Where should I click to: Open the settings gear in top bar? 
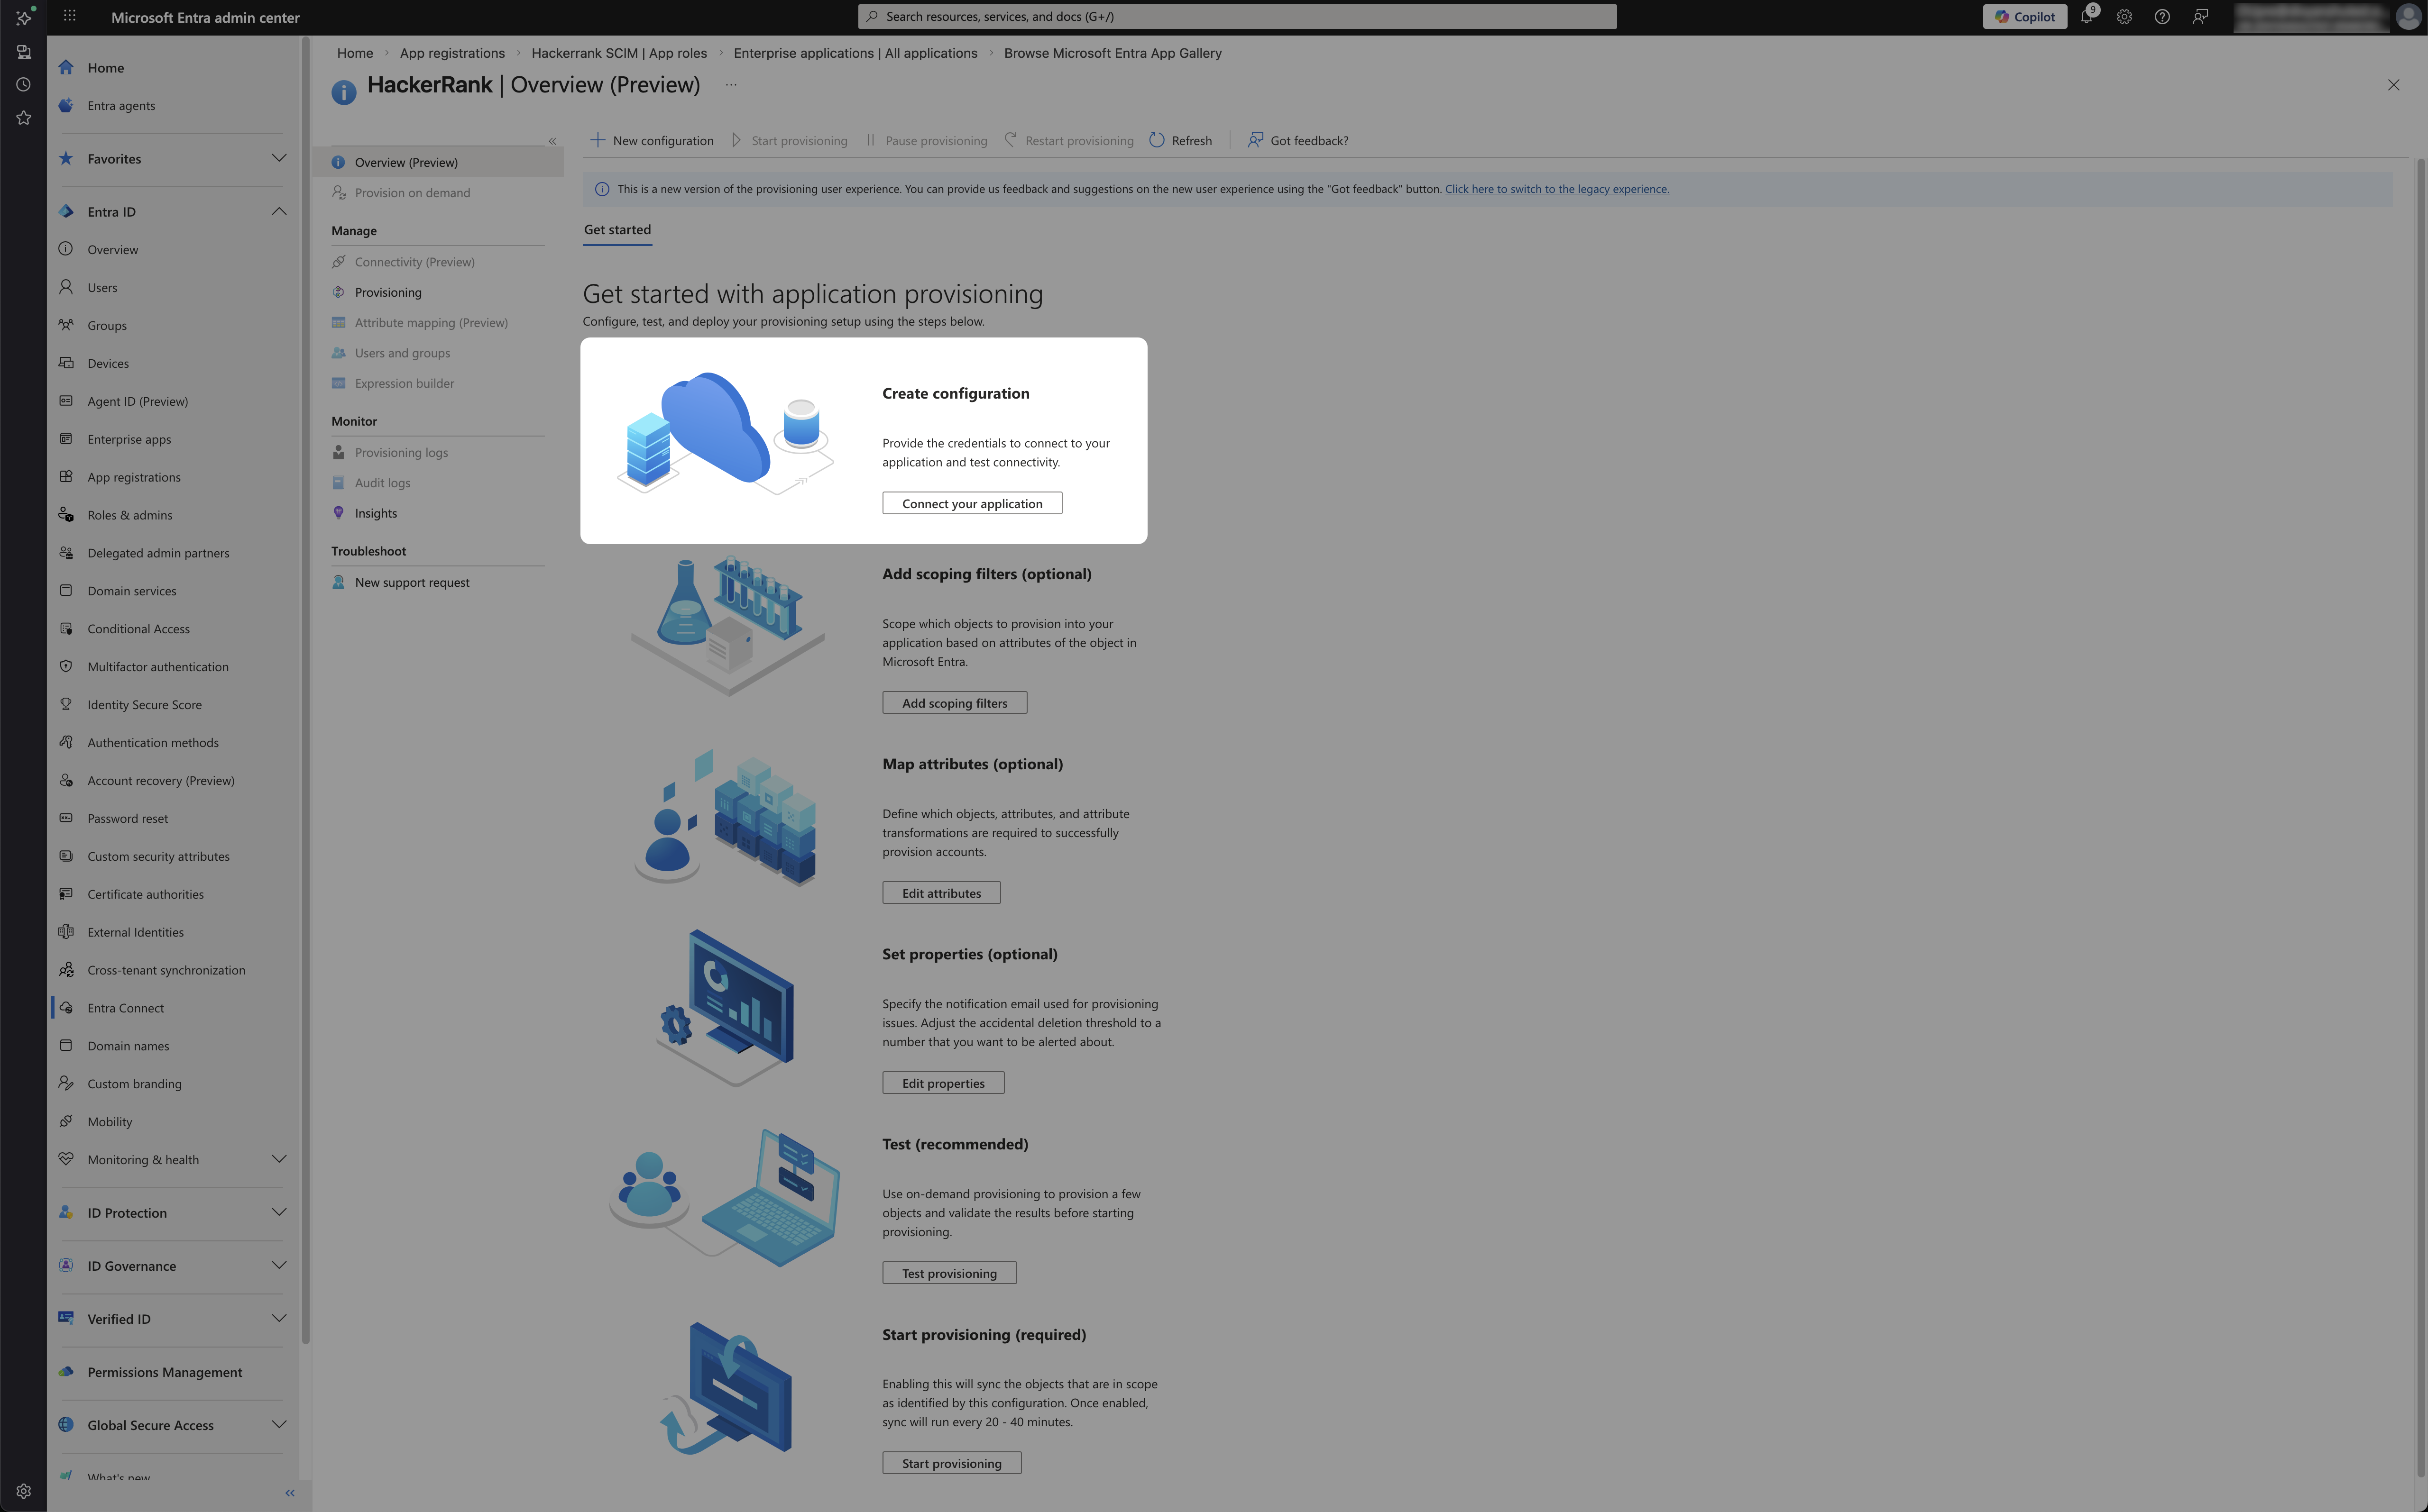point(2124,17)
